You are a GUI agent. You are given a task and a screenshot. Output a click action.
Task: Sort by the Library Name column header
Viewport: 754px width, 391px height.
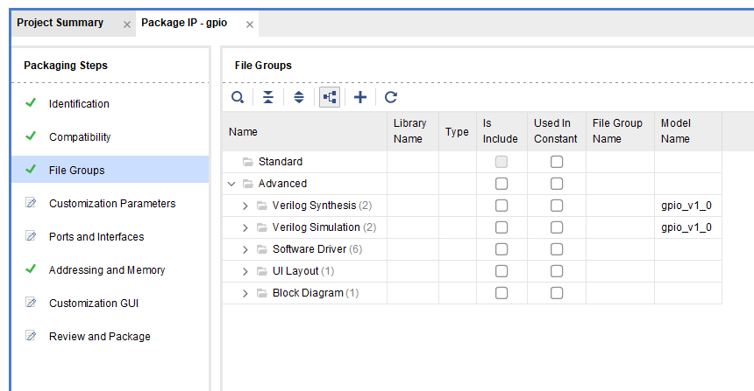click(x=410, y=131)
